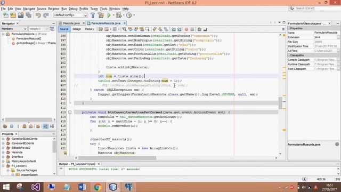
Task: Click the Shift Line Left icon
Action: [173, 29]
